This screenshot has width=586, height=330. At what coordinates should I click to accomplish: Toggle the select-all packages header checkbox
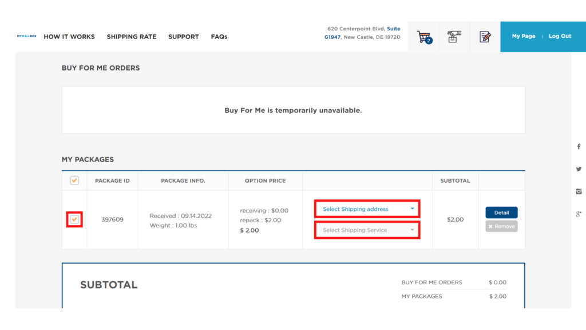tap(74, 180)
